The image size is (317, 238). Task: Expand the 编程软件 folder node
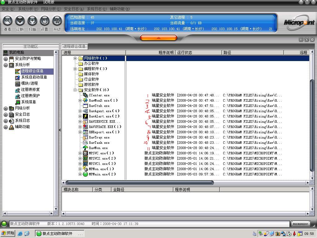coord(75,69)
